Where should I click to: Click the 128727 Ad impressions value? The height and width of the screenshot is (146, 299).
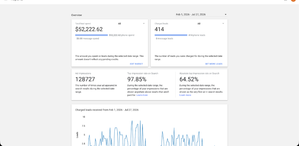point(85,79)
